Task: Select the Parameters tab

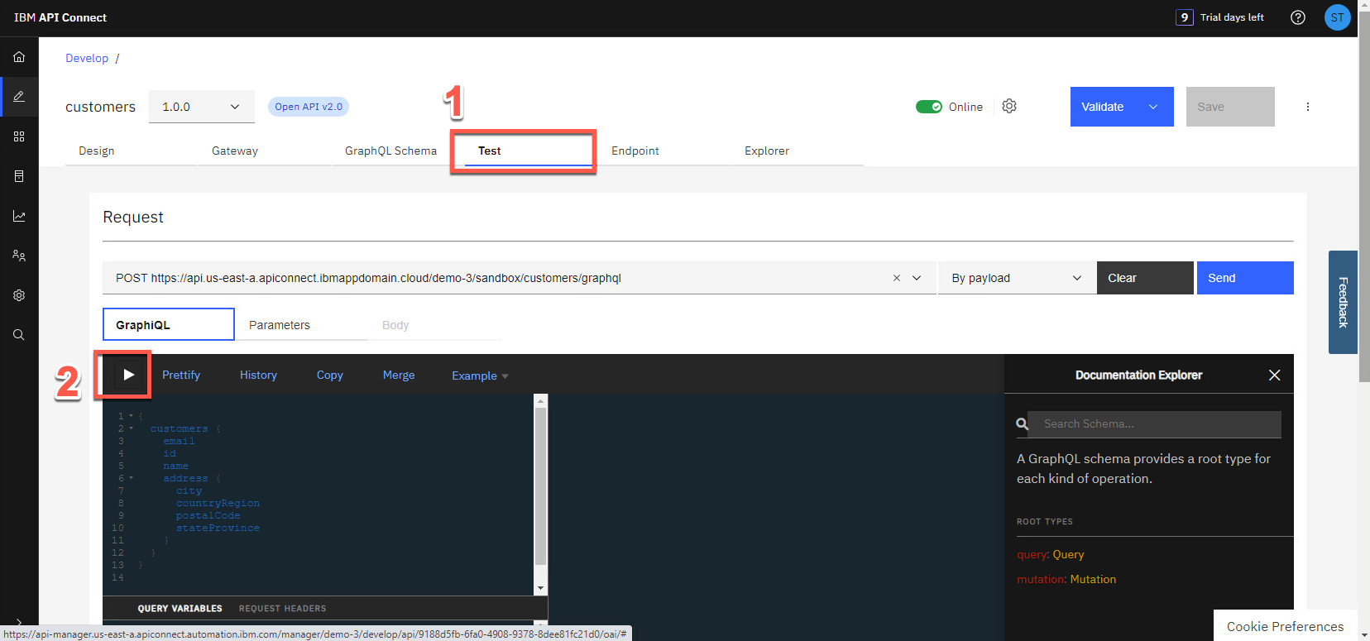Action: pyautogui.click(x=280, y=325)
